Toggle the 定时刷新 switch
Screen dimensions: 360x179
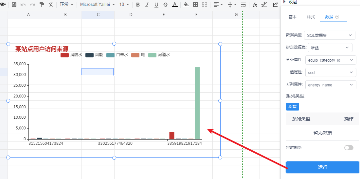pyautogui.click(x=349, y=148)
